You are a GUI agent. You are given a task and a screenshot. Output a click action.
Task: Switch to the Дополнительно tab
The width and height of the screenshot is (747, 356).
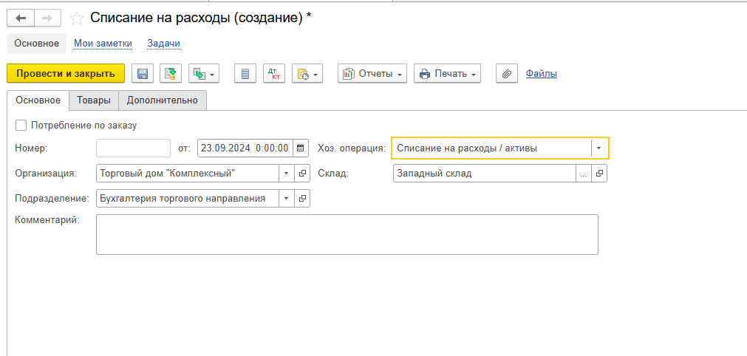click(x=162, y=100)
